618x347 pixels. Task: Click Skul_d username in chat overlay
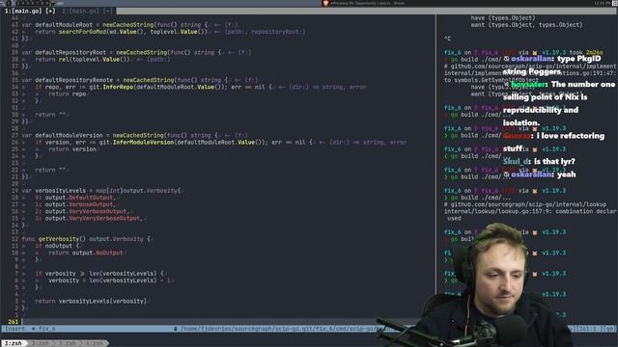point(516,161)
